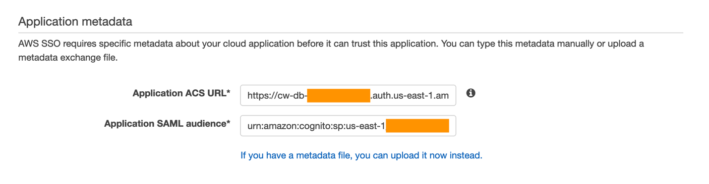Open the upload metadata file link
709x184 pixels.
pyautogui.click(x=361, y=155)
